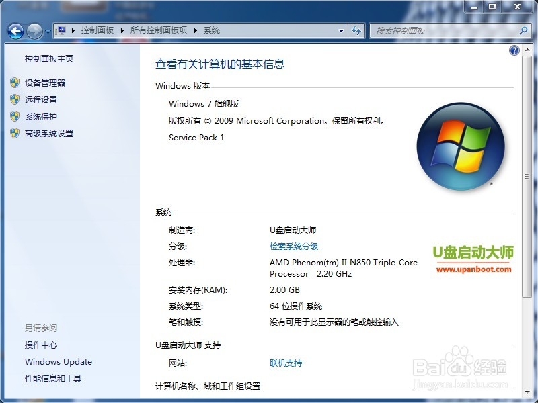Open 控制面板主页 link
538x403 pixels.
pos(48,59)
